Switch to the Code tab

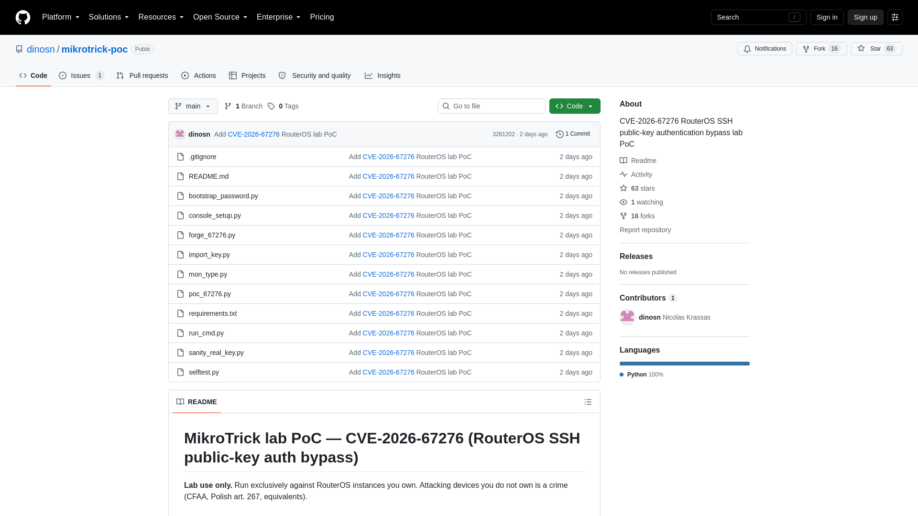coord(33,75)
